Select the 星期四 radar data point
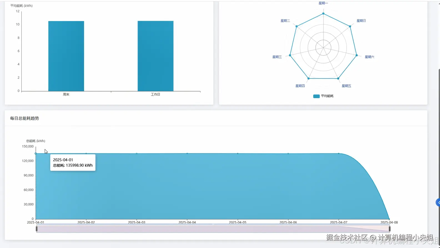Screen dimensions: 440x248 (309, 79)
